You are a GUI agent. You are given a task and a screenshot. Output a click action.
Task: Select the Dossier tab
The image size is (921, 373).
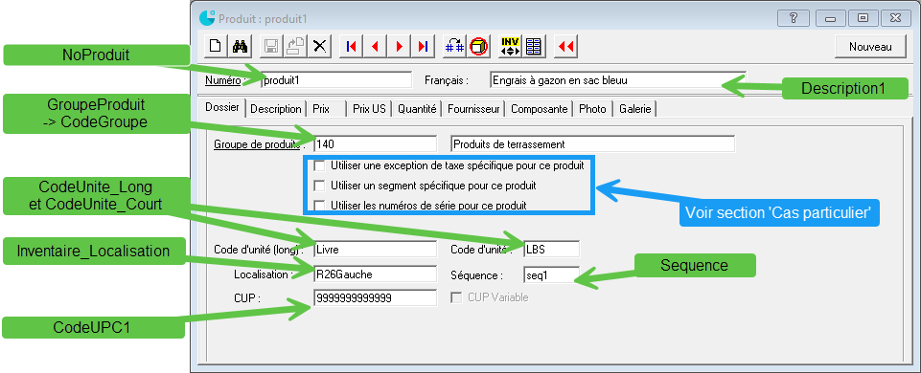pos(222,108)
